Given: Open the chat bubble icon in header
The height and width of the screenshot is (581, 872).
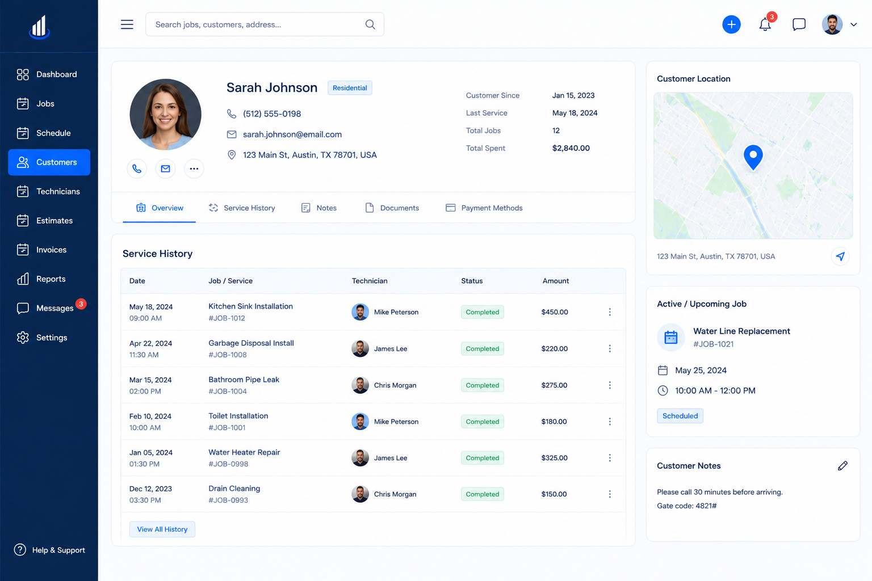Looking at the screenshot, I should click(799, 24).
